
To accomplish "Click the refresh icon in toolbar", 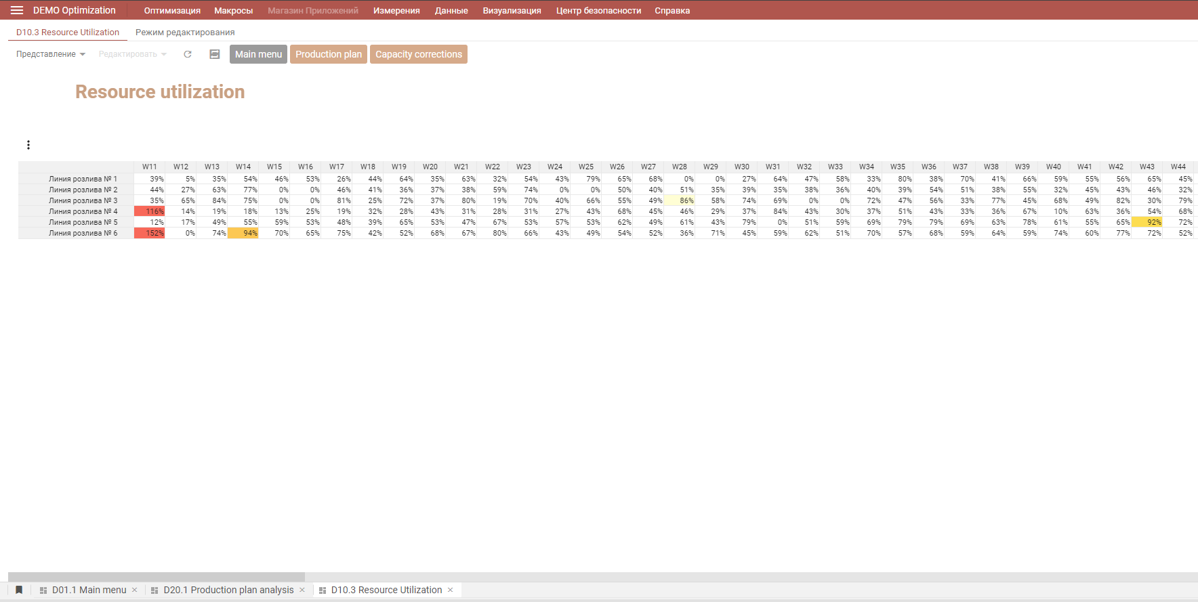I will [188, 54].
